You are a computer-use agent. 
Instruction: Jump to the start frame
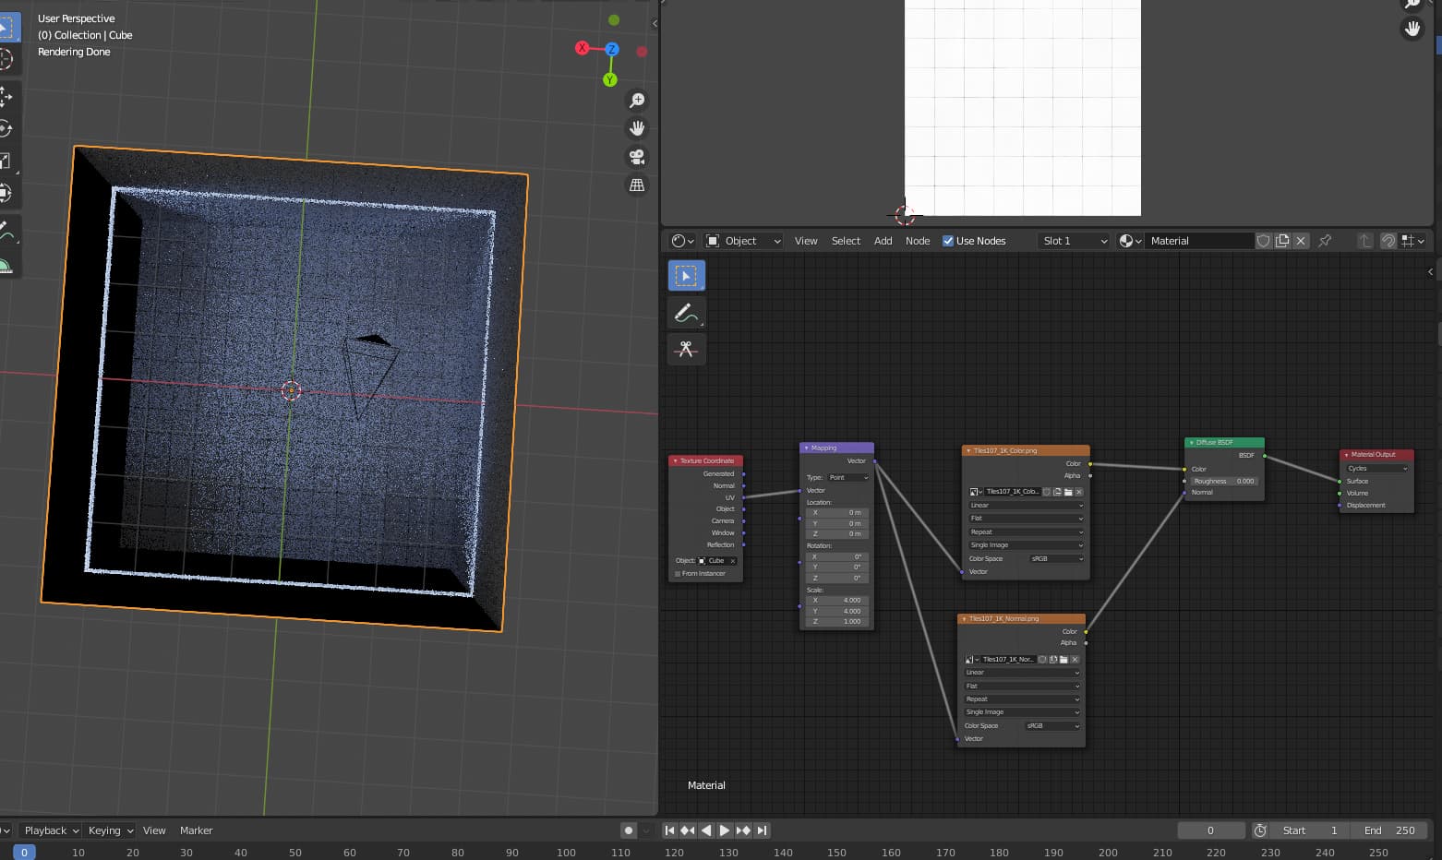(669, 830)
